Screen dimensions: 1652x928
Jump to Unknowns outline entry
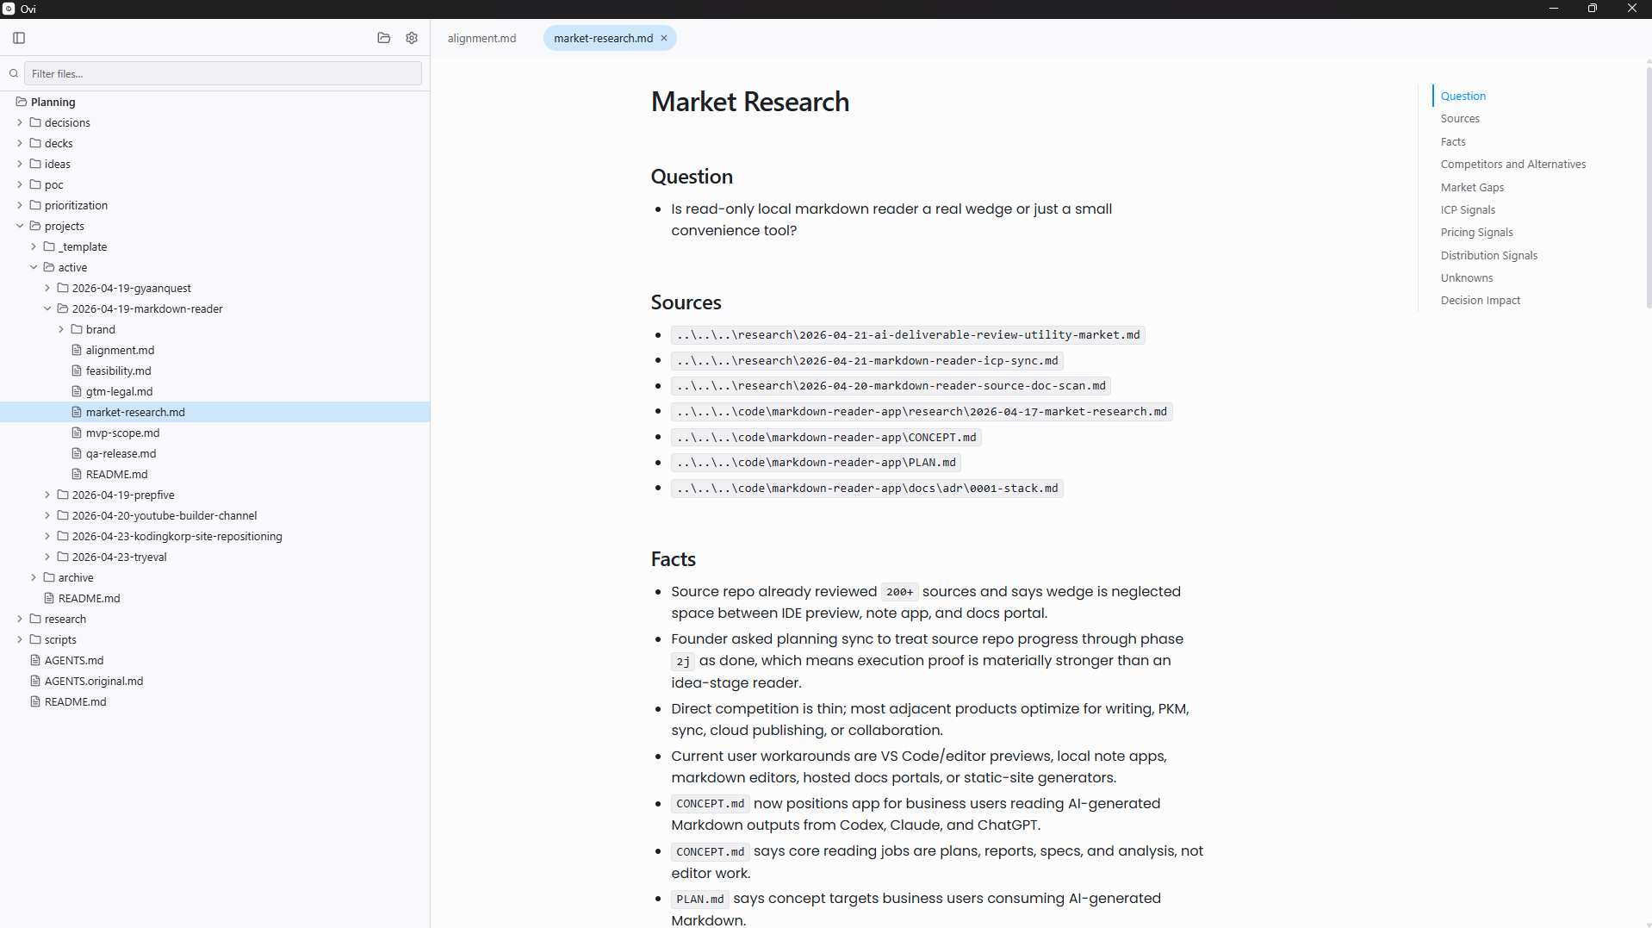[1466, 278]
